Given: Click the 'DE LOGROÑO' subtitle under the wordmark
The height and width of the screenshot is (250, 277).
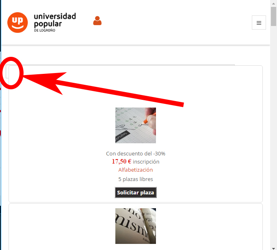Looking at the screenshot, I should click(x=45, y=30).
